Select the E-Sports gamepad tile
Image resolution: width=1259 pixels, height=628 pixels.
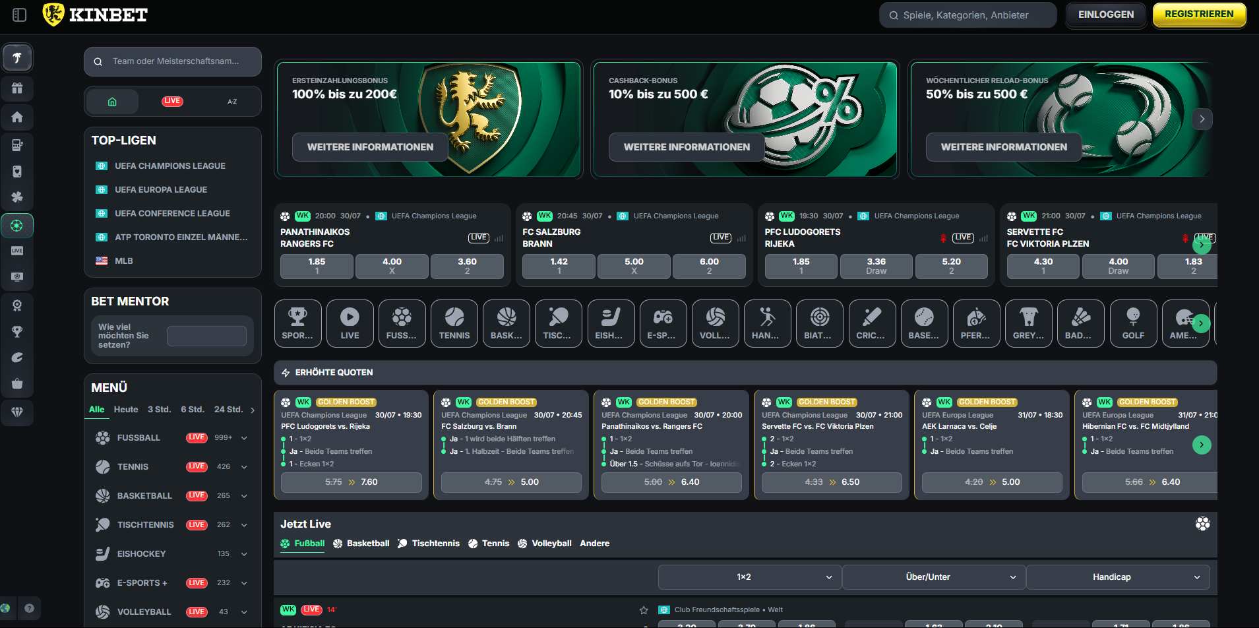663,323
